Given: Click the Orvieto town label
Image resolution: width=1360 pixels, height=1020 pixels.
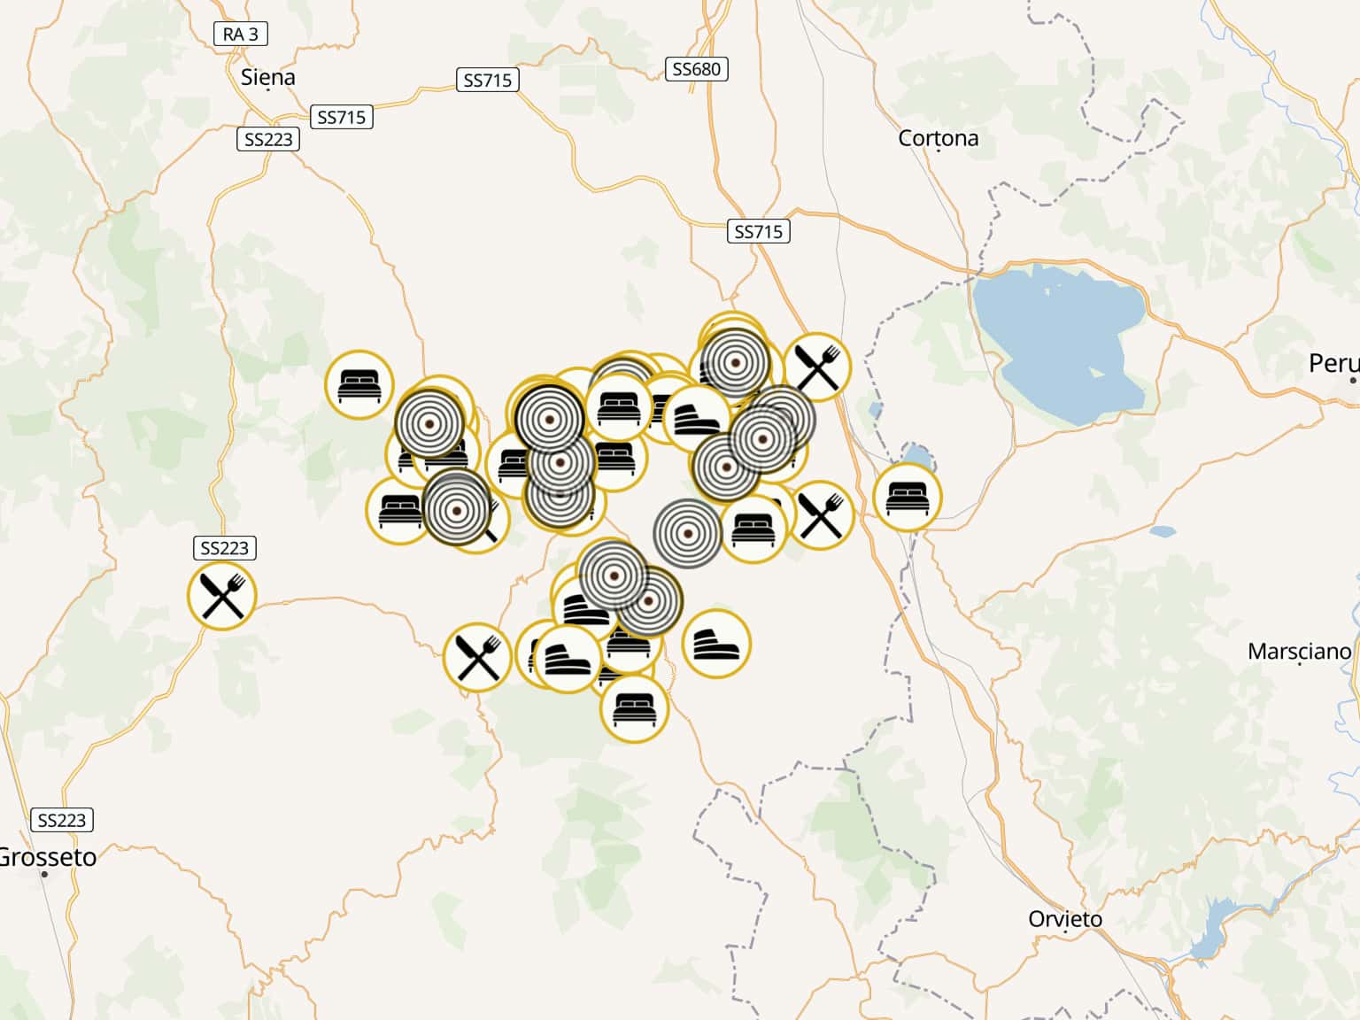Looking at the screenshot, I should [1065, 919].
